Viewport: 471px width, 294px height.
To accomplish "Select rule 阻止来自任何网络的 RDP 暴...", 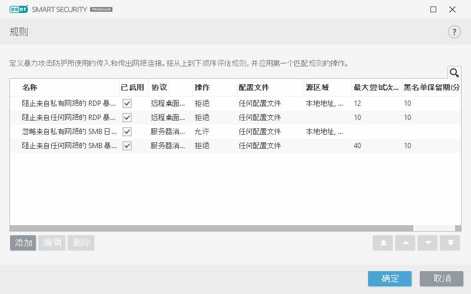I will [x=68, y=118].
